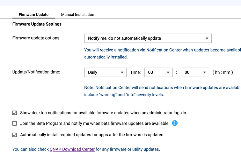Screen dimensions: 241x161
Task: Click the '( hh : mm )' format hint
Action: pyautogui.click(x=222, y=72)
